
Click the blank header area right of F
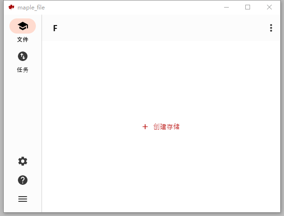click(160, 28)
